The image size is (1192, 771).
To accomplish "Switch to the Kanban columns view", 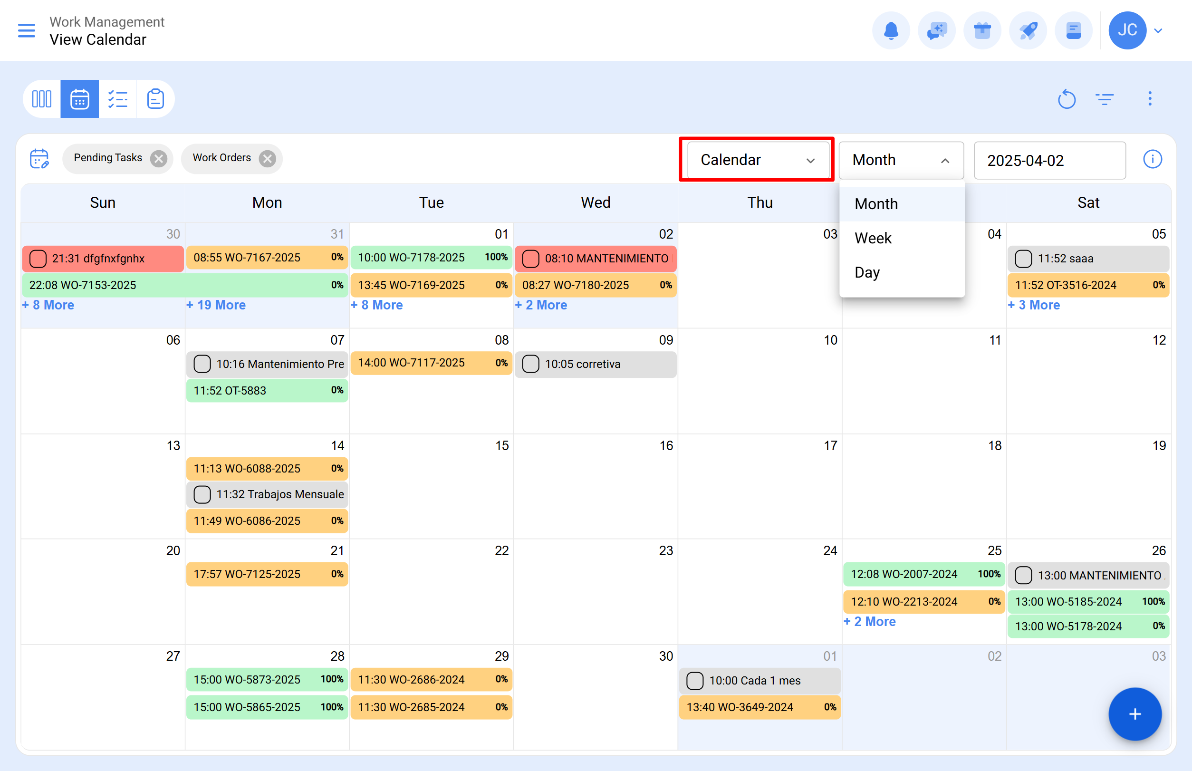I will (x=41, y=98).
